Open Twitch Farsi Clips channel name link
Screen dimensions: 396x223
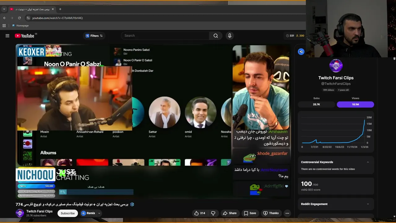(x=39, y=211)
